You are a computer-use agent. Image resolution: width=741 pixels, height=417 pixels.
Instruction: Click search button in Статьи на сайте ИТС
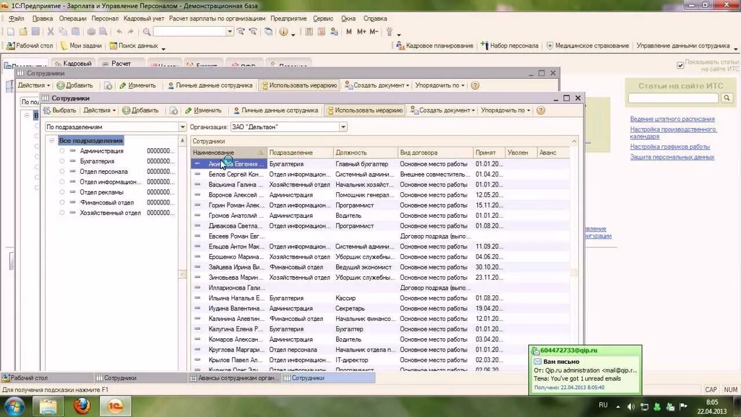tap(728, 98)
